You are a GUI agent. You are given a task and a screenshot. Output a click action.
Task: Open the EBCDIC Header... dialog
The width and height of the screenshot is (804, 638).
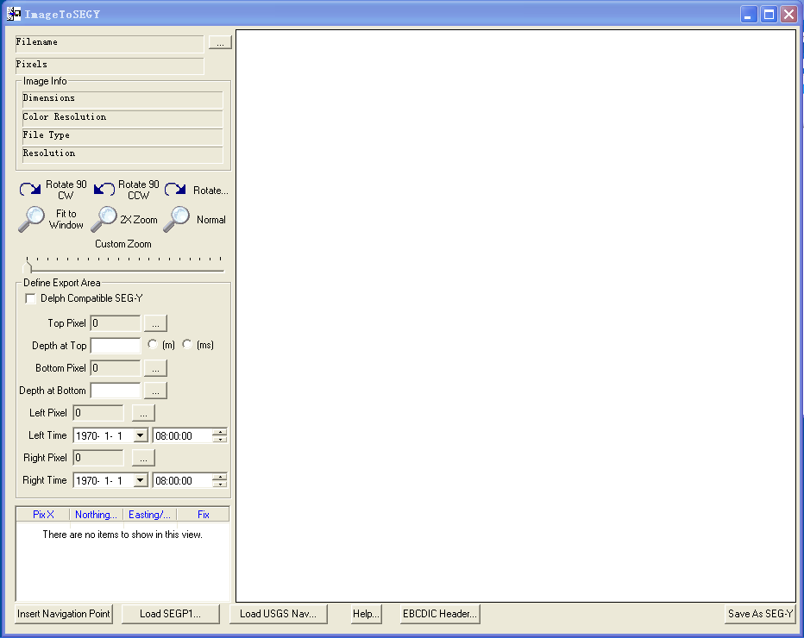pos(440,614)
